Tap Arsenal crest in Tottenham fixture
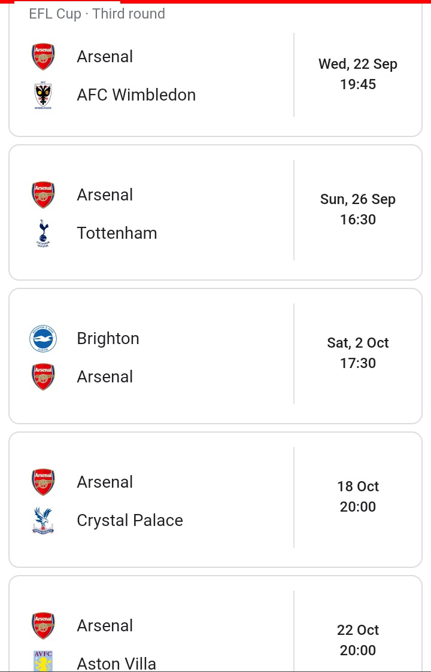This screenshot has width=431, height=672. 43,195
